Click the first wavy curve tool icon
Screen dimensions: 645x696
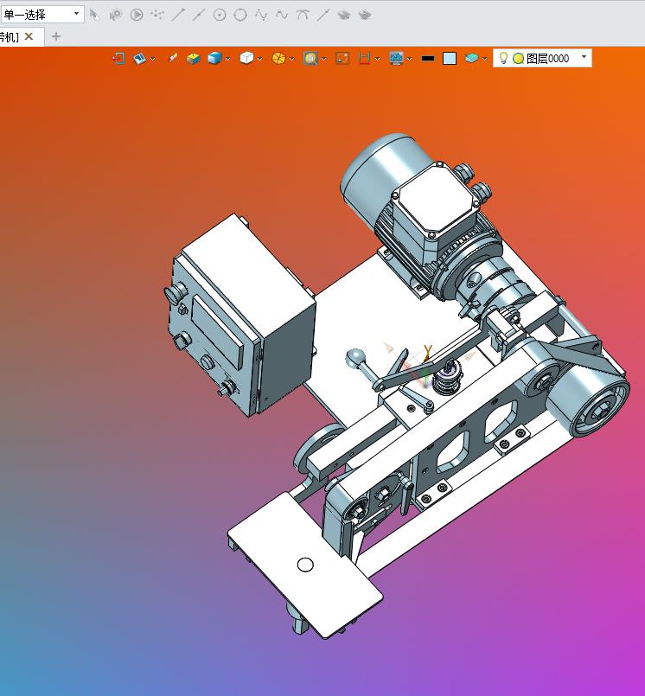click(x=261, y=15)
